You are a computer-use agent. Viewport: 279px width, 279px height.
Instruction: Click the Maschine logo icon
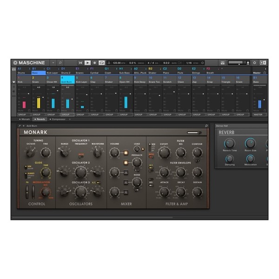(x=15, y=63)
